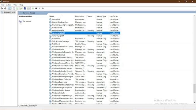Open the File menu
Viewport: 196px width, 110px height.
tap(3, 5)
